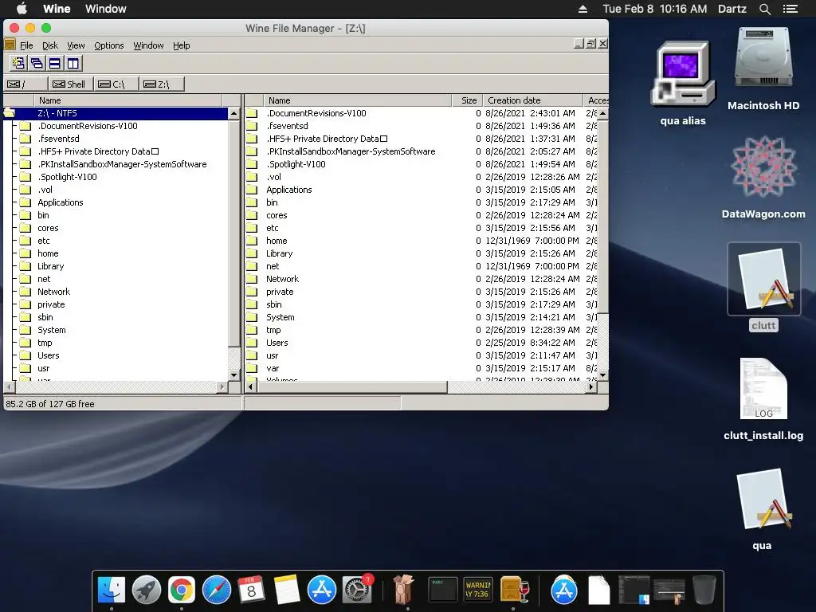Open the View menu
816x612 pixels.
[x=76, y=45]
